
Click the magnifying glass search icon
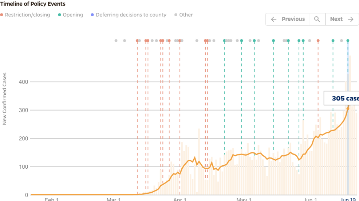[317, 19]
